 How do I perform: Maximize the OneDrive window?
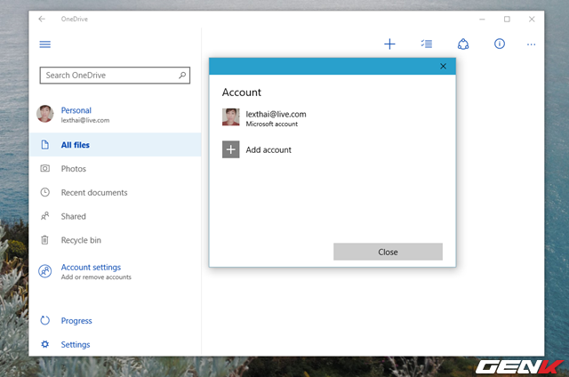(x=507, y=20)
